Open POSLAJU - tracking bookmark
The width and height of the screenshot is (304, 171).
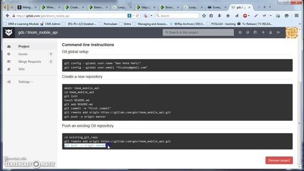coord(221,24)
